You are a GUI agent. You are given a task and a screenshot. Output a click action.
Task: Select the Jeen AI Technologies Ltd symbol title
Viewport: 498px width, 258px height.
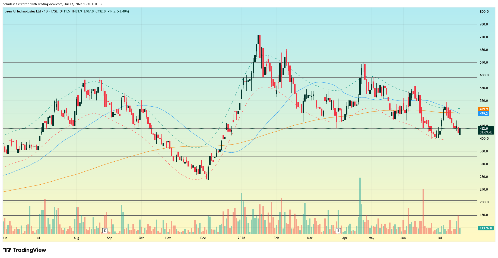tap(23, 11)
